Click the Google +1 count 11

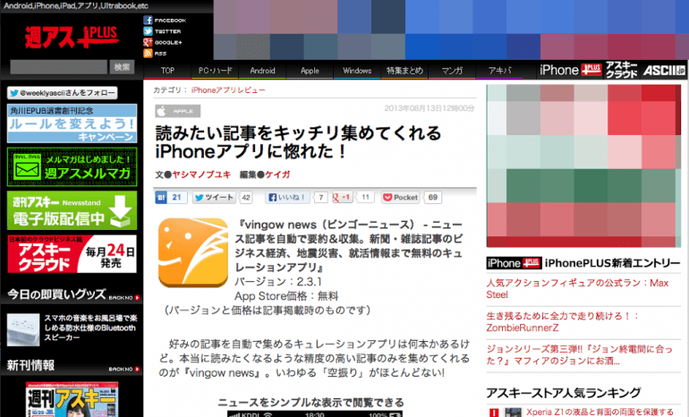pos(365,197)
